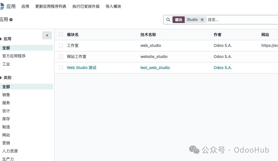Sort by 网站 column header
278x161 pixels.
(265, 34)
